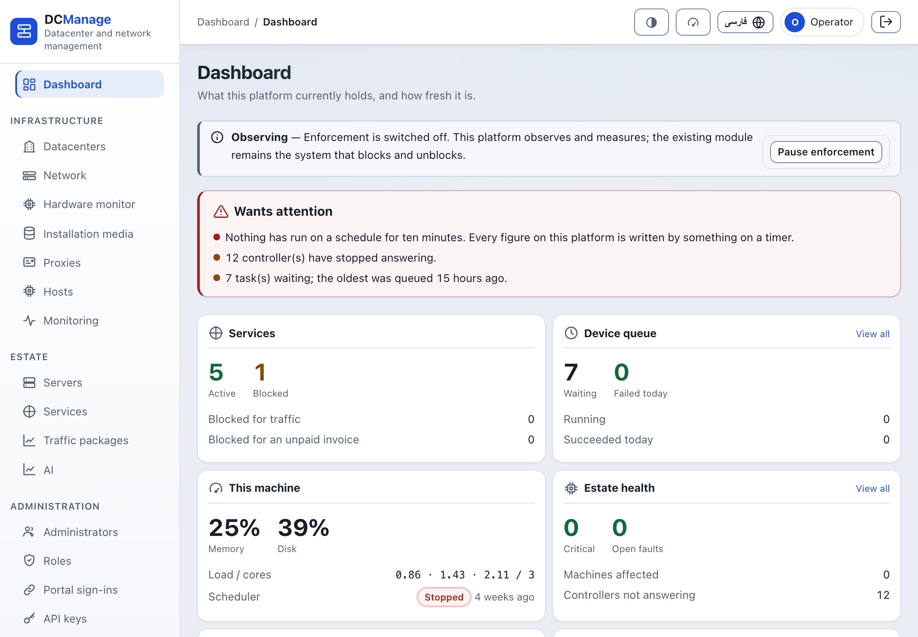The width and height of the screenshot is (918, 637).
Task: Click the This machine gauge icon
Action: (x=216, y=488)
